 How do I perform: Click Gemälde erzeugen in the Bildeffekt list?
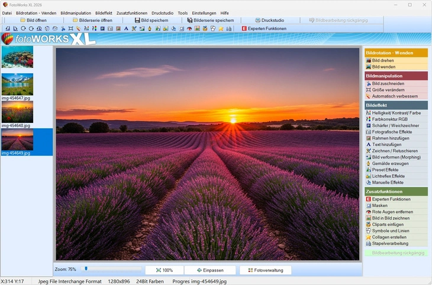pyautogui.click(x=391, y=163)
